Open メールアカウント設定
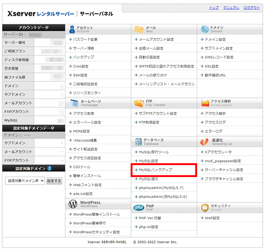Image resolution: width=265 pixels, height=251 pixels. (x=156, y=40)
